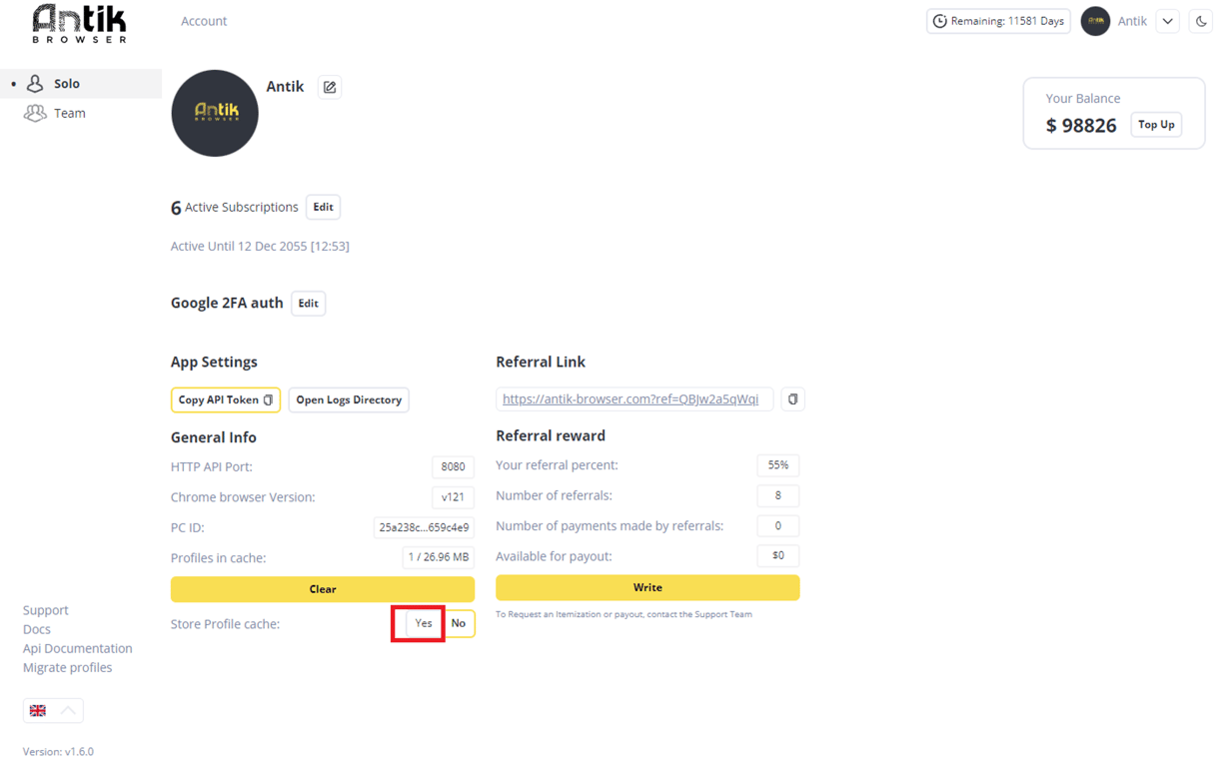Click Chrome browser Version value v121
Image resolution: width=1217 pixels, height=767 pixels.
(x=453, y=497)
